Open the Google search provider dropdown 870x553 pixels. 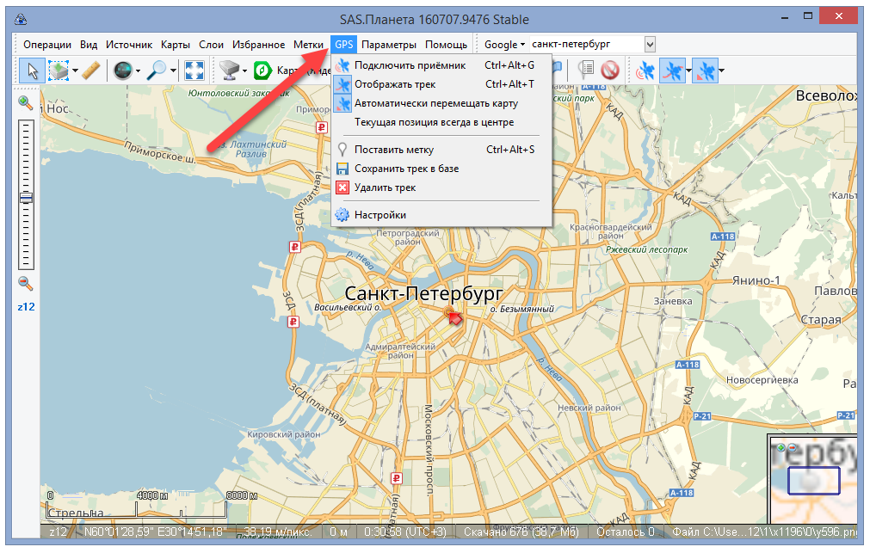point(503,44)
